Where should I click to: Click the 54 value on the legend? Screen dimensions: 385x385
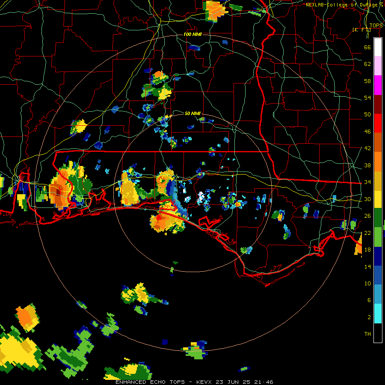click(x=367, y=98)
